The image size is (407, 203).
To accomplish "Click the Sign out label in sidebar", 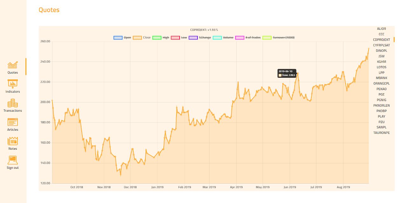I will tap(13, 168).
